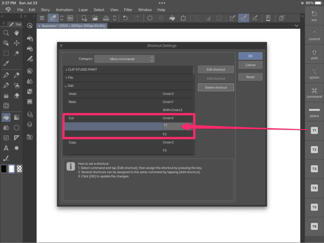The image size is (324, 243).
Task: Open the arrows dropdown beside the edit icon
Action: (x=62, y=18)
